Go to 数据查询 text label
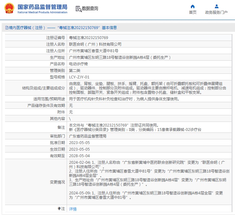Screen dimensions: 235x215 90,9
